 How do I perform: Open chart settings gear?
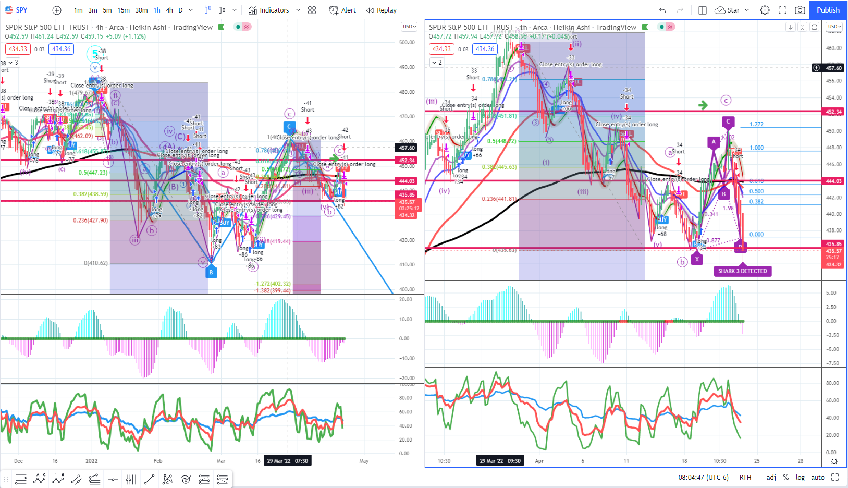[765, 10]
